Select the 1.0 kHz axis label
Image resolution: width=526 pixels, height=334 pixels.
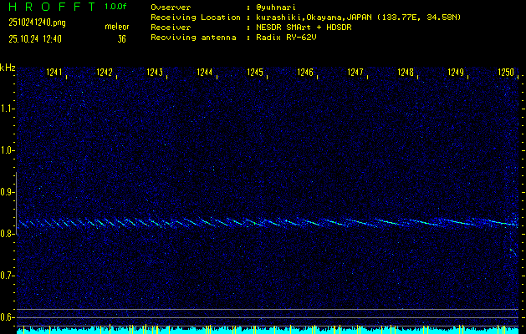(8, 150)
